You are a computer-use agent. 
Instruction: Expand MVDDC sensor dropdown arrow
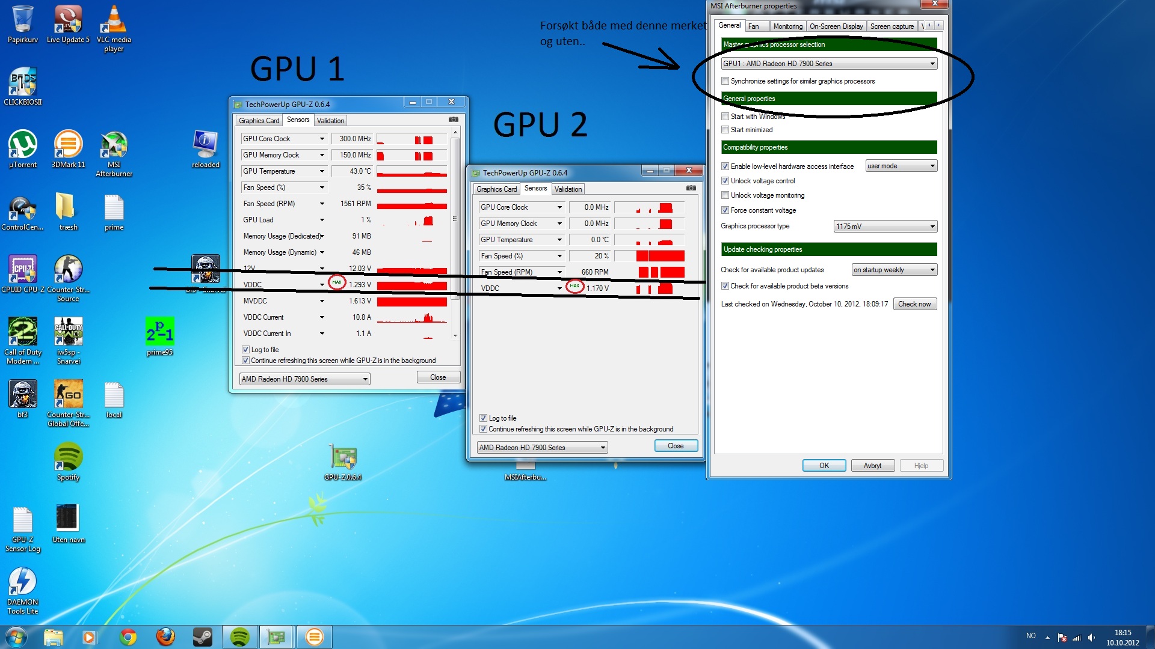[x=322, y=301]
